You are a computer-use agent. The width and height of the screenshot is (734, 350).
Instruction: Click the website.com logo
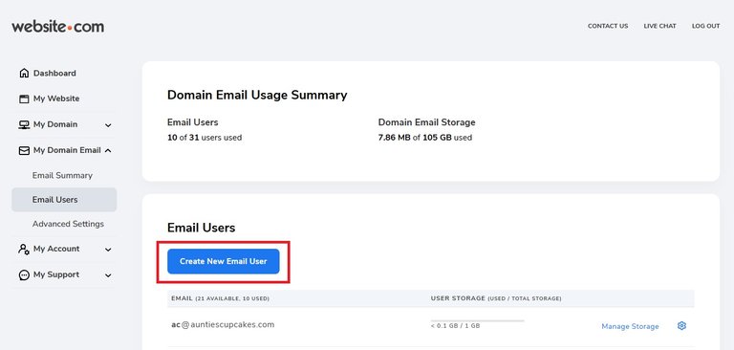pyautogui.click(x=58, y=27)
